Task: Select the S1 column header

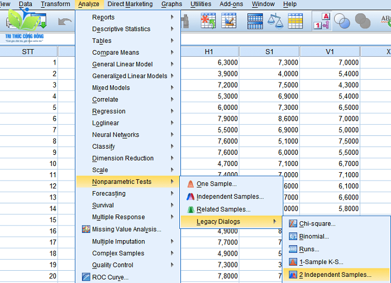Action: tap(269, 51)
